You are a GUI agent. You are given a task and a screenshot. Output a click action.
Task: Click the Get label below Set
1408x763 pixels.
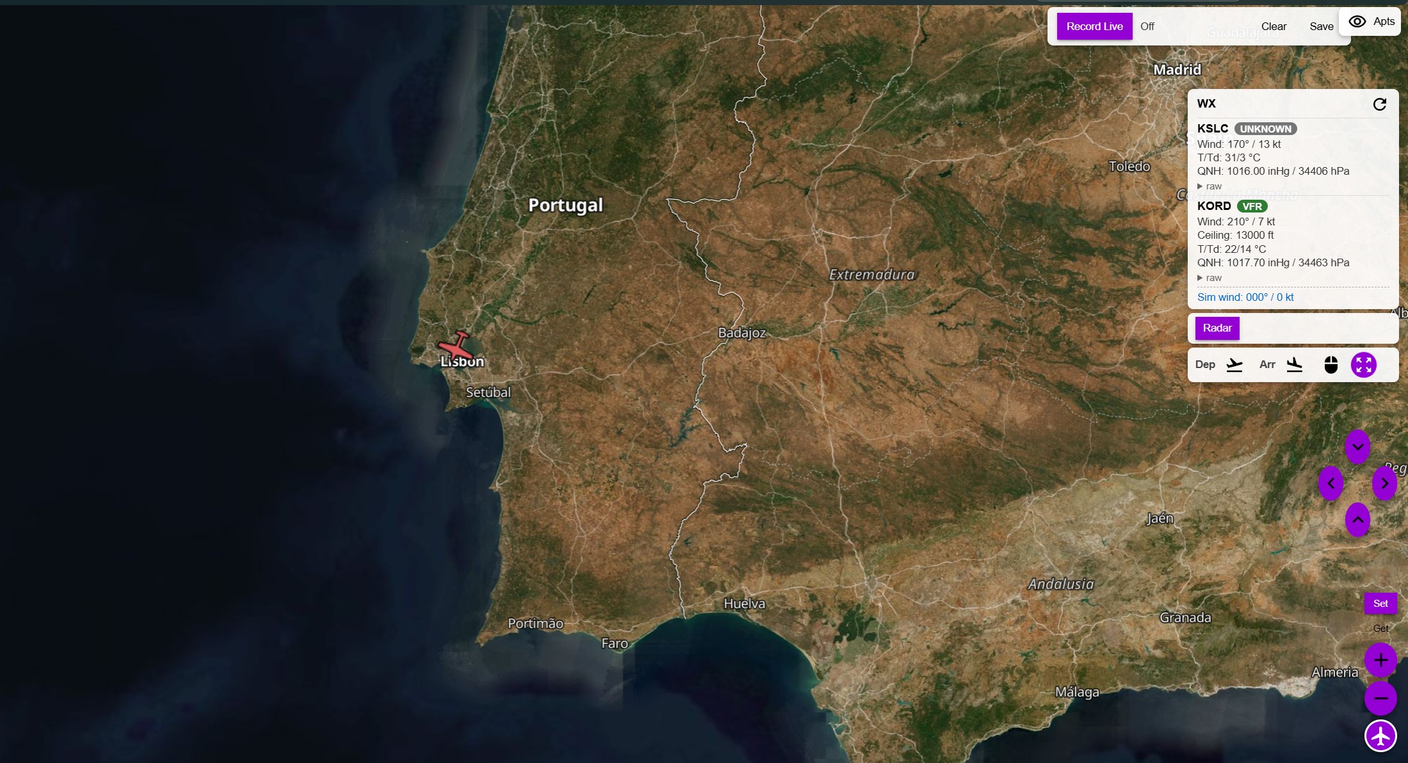[1380, 629]
